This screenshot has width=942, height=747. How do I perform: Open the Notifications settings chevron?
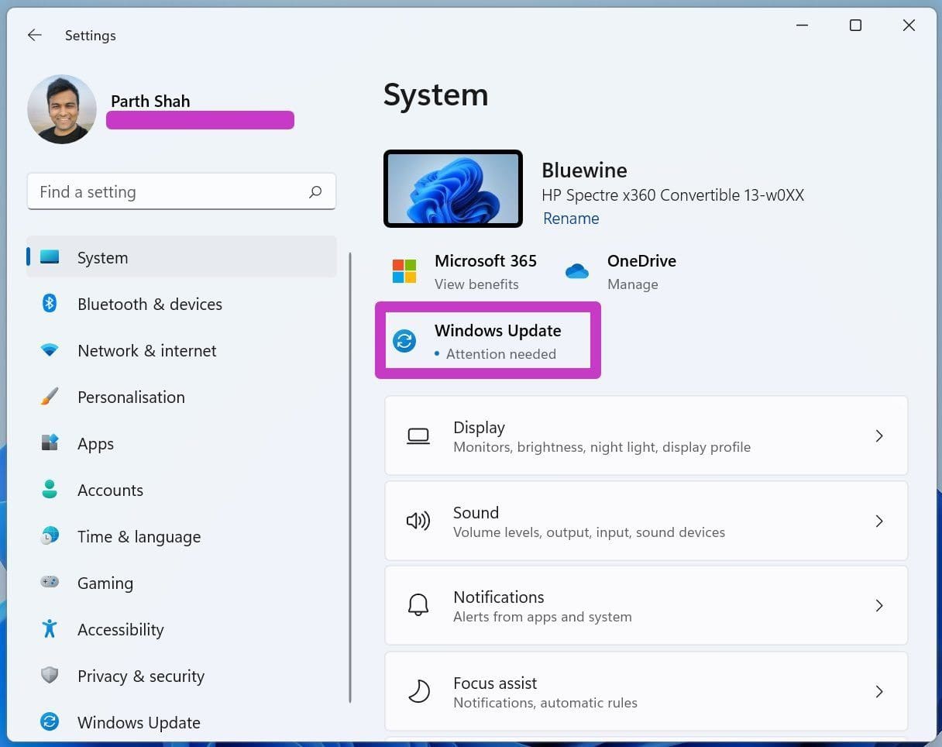879,605
